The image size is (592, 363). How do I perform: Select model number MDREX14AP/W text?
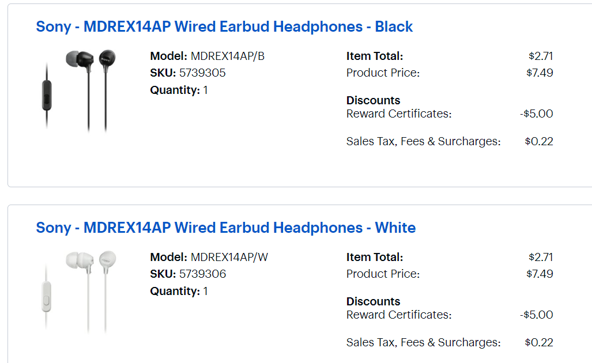(229, 258)
